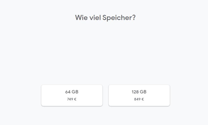Click the word "Speicher?" in the title
208x125 pixels.
pyautogui.click(x=119, y=18)
